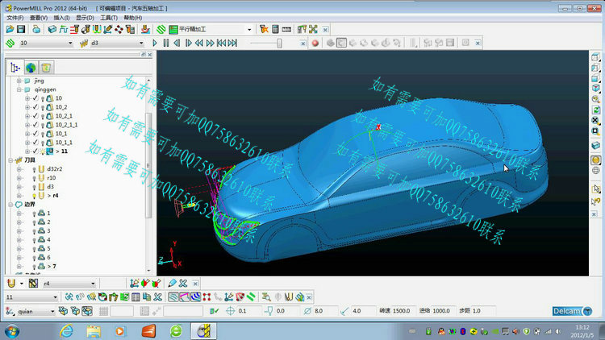Image resolution: width=605 pixels, height=340 pixels.
Task: Click the tolerance field showing 0.1
Action: pos(248,311)
